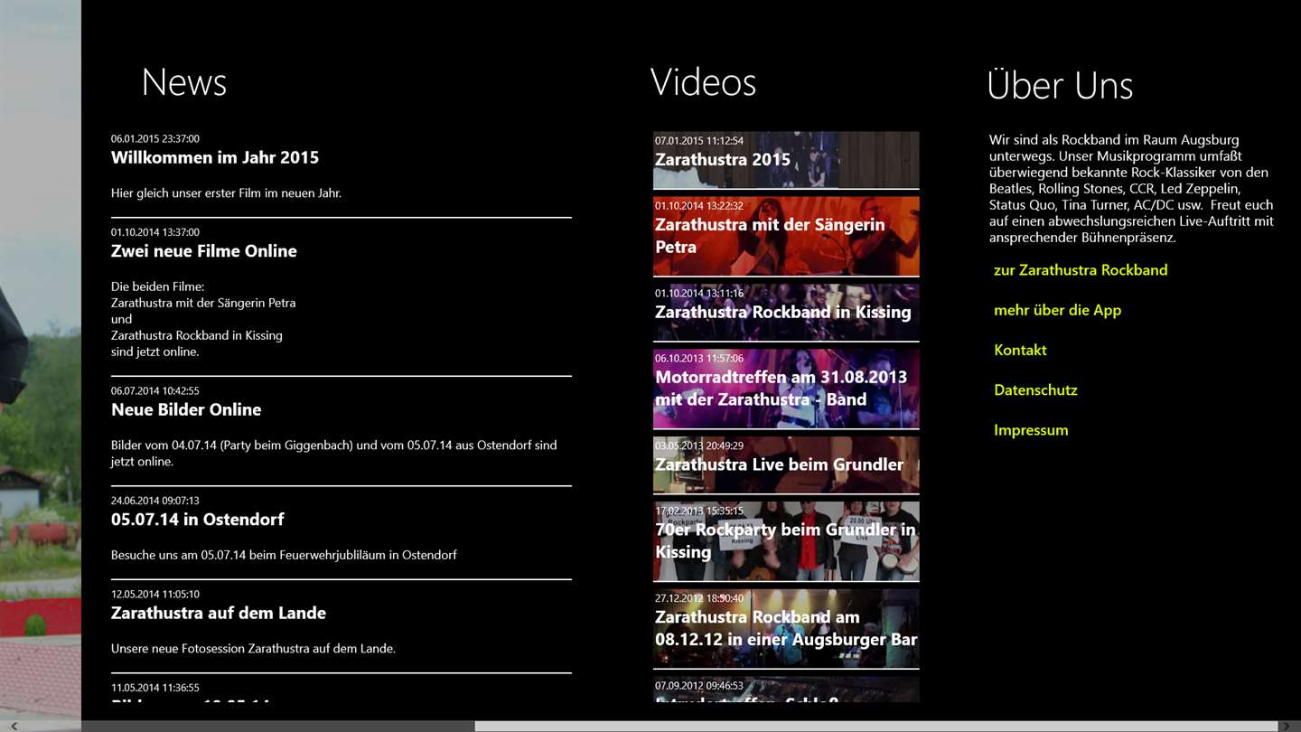Click the news line 'sind jetzt online.'
This screenshot has height=732, width=1301.
click(155, 352)
